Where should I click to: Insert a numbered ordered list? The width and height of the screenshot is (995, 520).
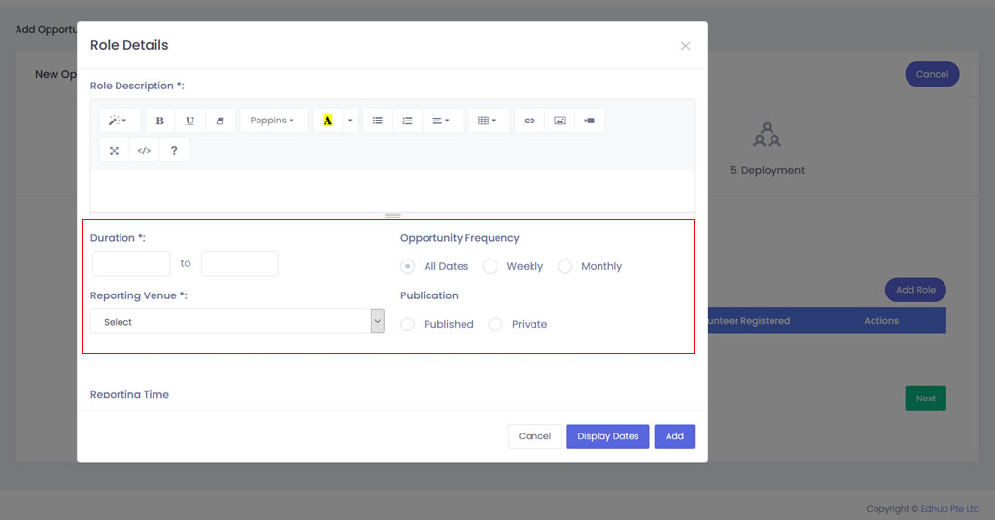[407, 121]
